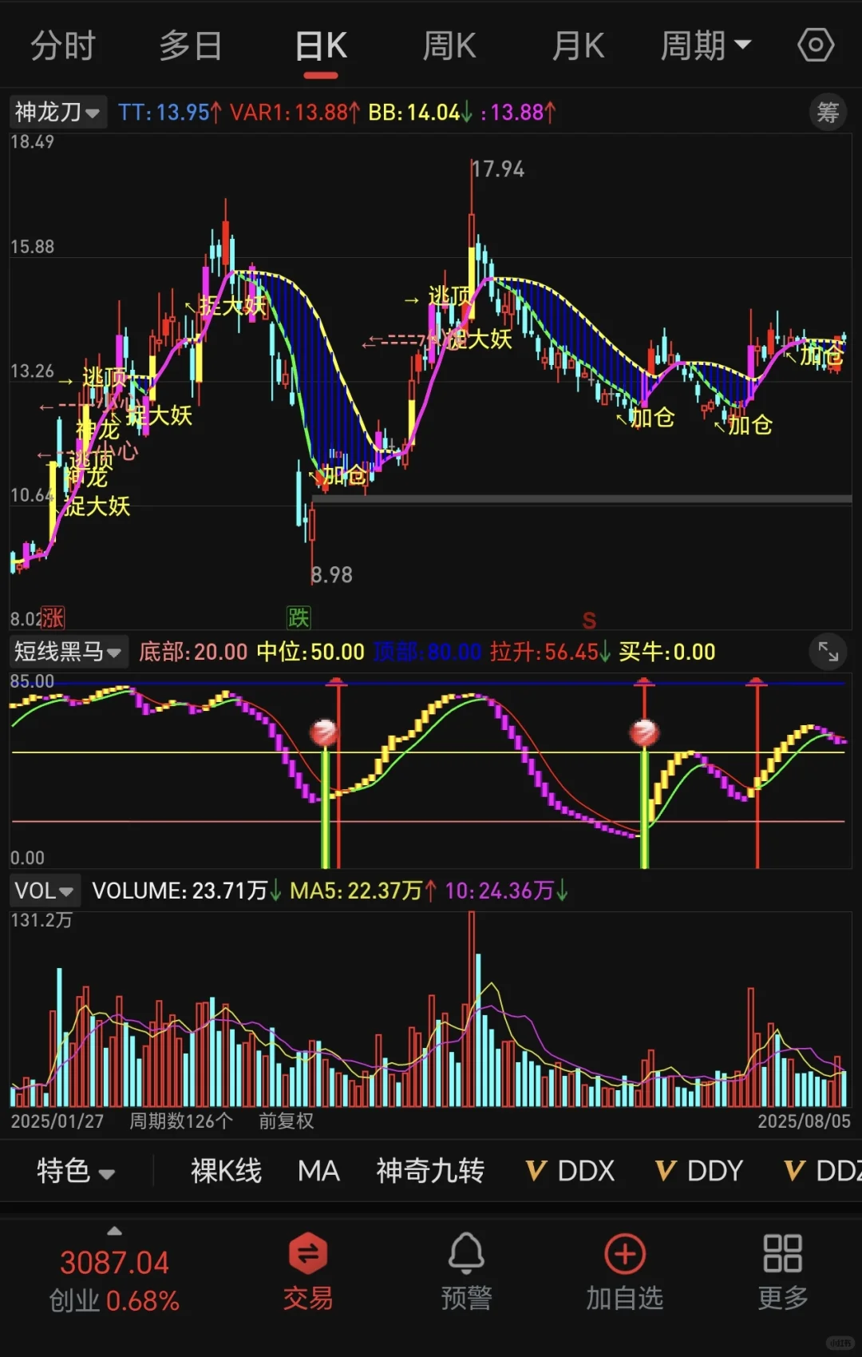Select the MA indicator option
The image size is (862, 1357).
tap(318, 1171)
